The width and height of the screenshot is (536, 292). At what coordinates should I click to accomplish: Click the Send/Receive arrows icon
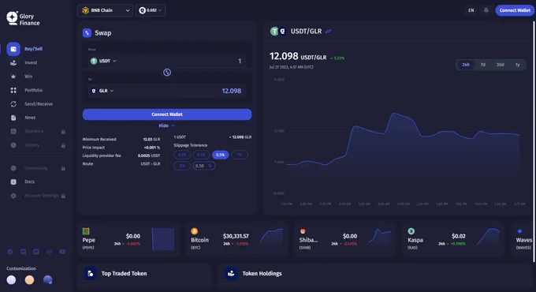(x=13, y=103)
